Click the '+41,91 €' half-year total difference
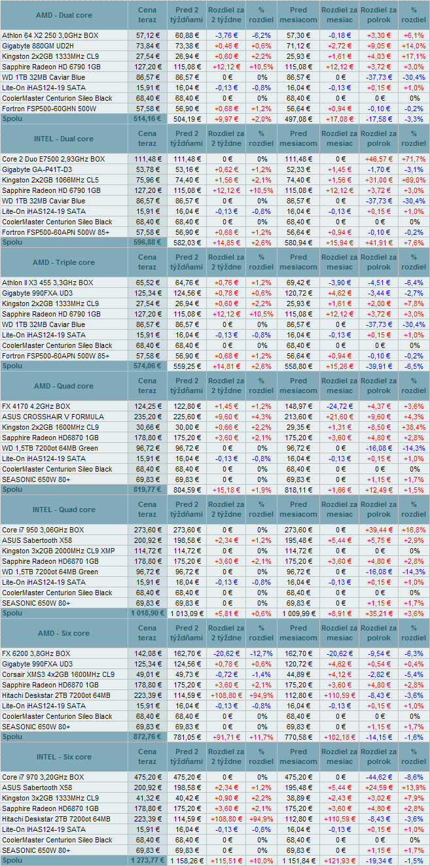 coord(379,243)
